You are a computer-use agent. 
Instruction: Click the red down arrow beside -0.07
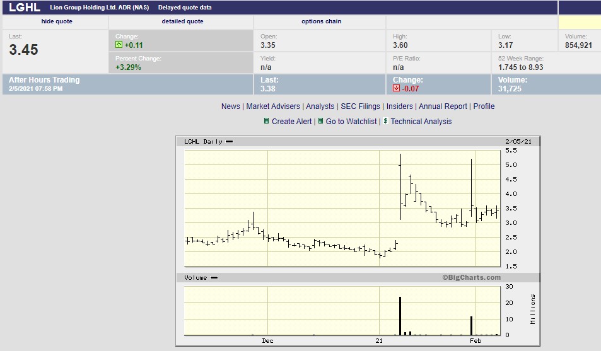[397, 89]
